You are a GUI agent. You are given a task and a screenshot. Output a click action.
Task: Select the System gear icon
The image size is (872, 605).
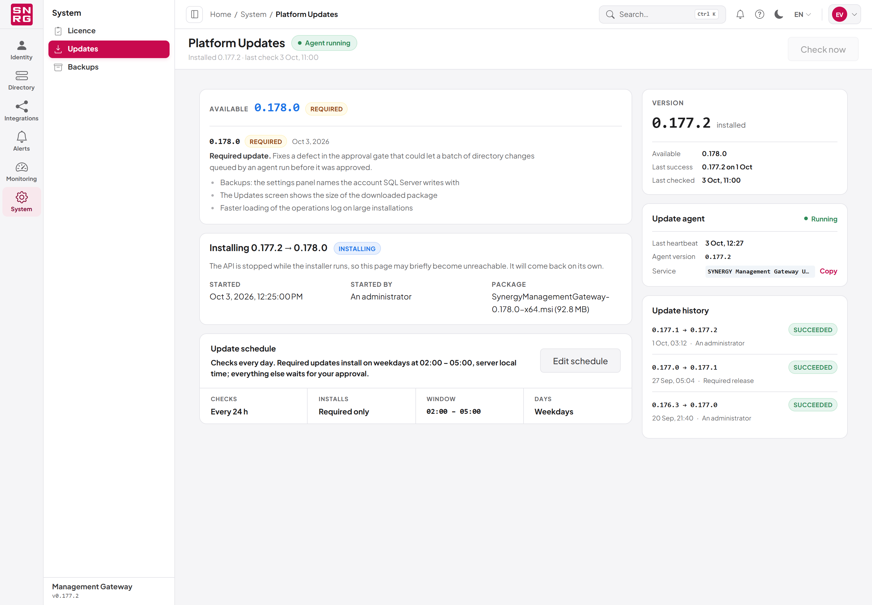point(21,197)
